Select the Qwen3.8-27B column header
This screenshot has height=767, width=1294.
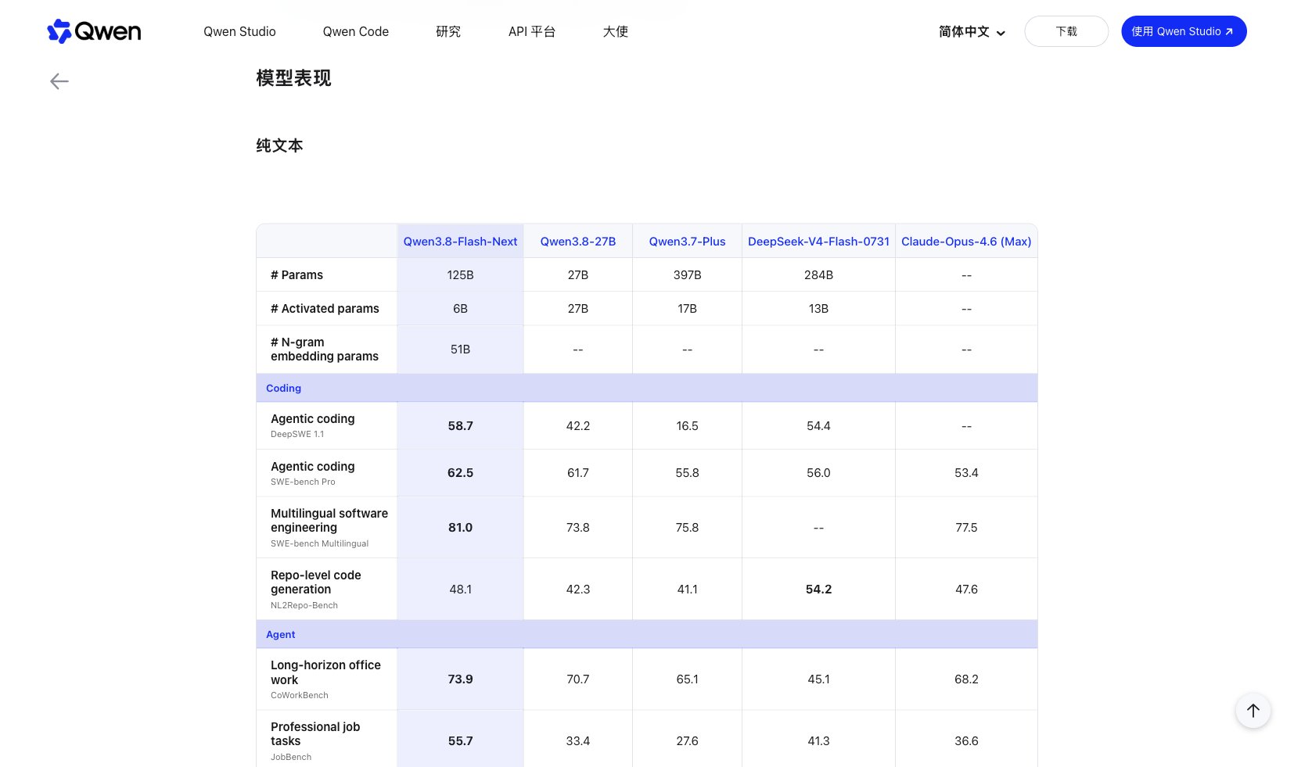(578, 242)
